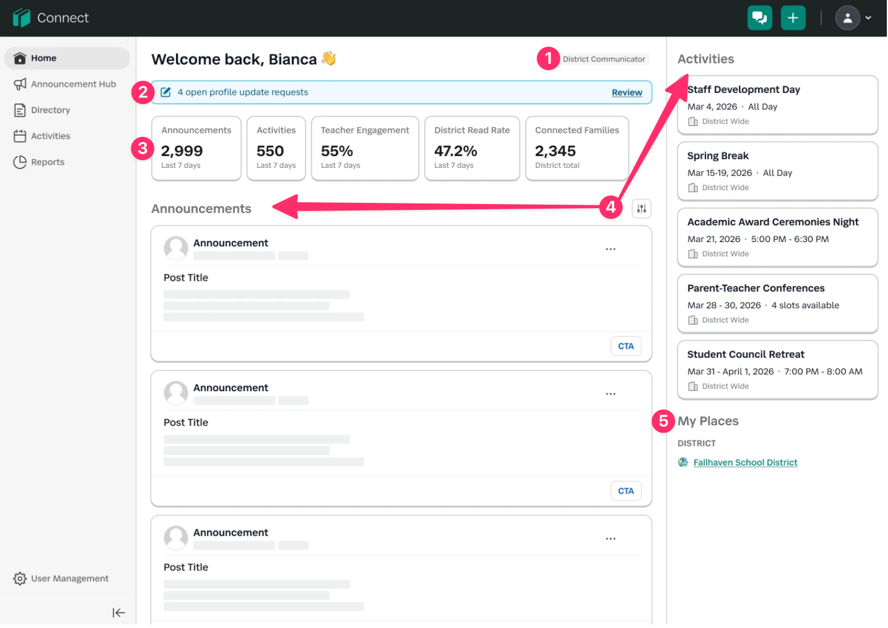Open the Activities 550 stat card

click(x=276, y=149)
